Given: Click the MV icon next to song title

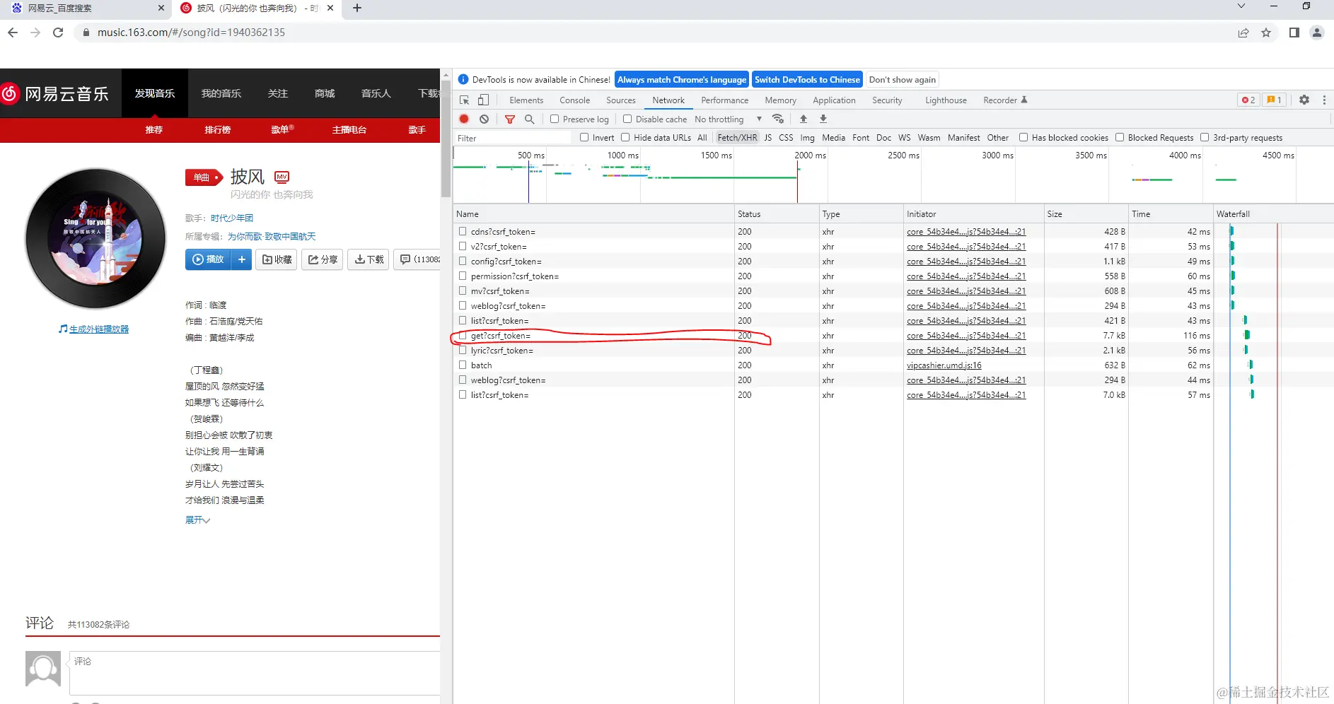Looking at the screenshot, I should (x=282, y=177).
